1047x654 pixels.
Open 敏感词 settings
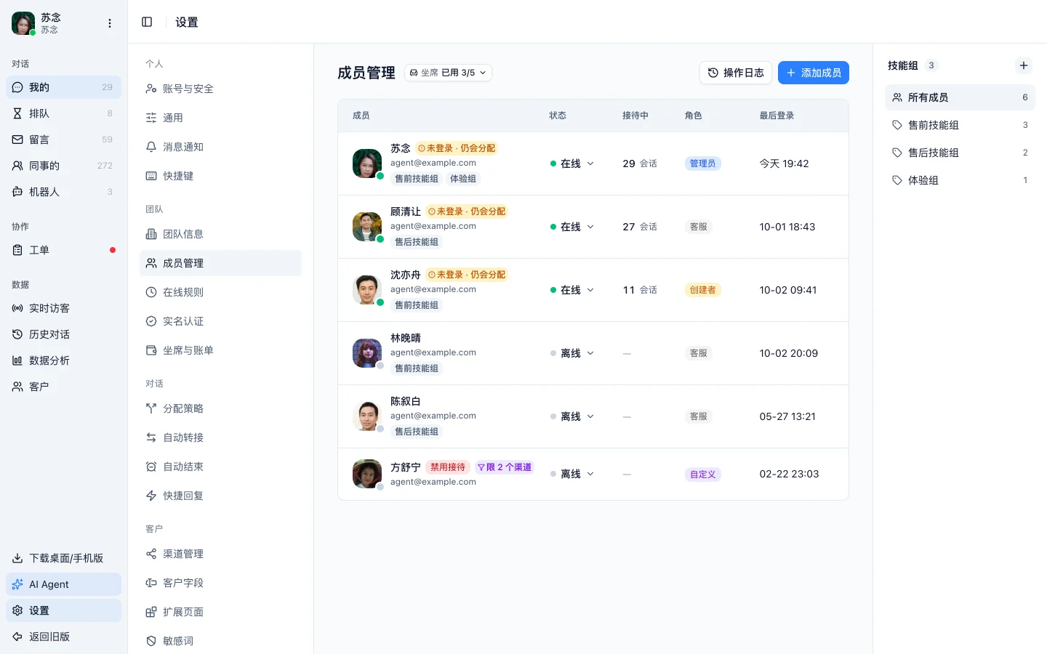(220, 641)
